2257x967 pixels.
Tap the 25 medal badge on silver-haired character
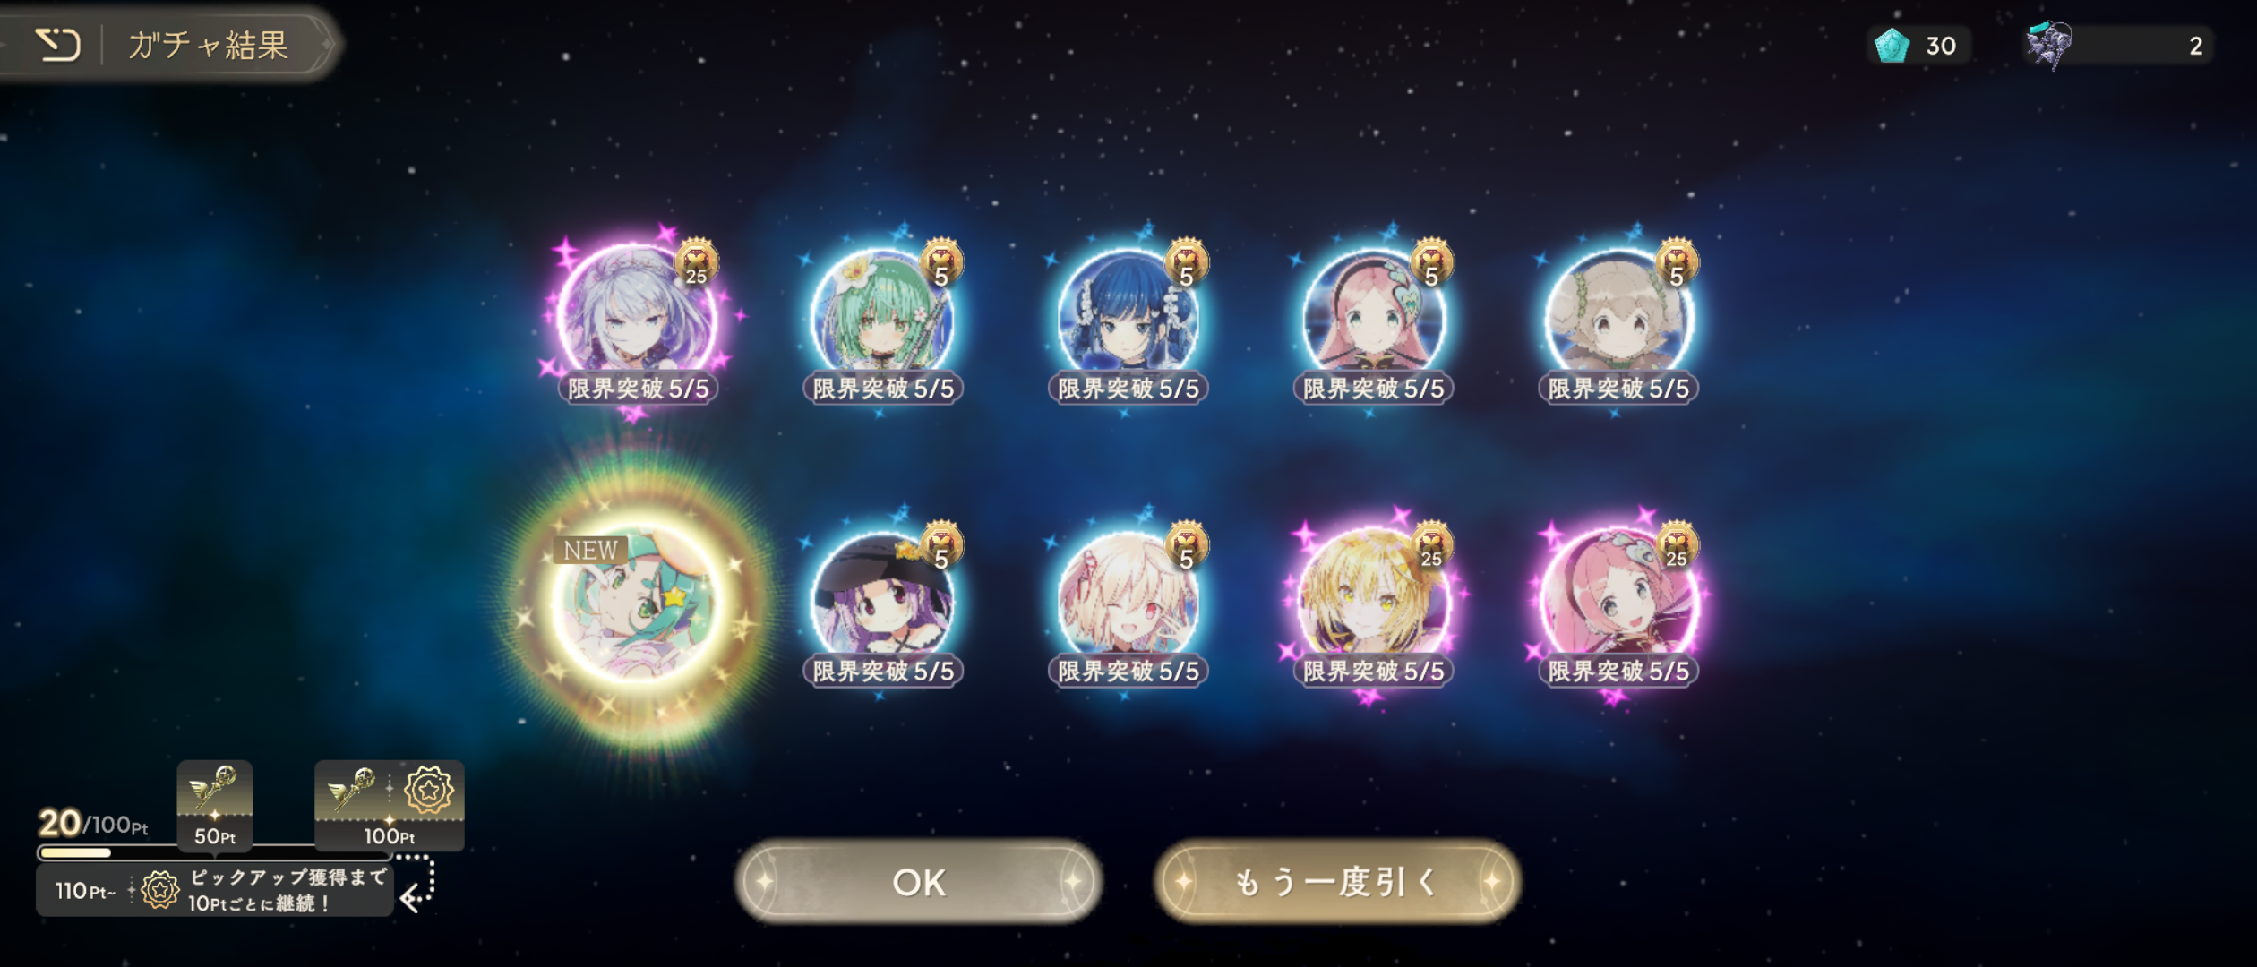[697, 263]
